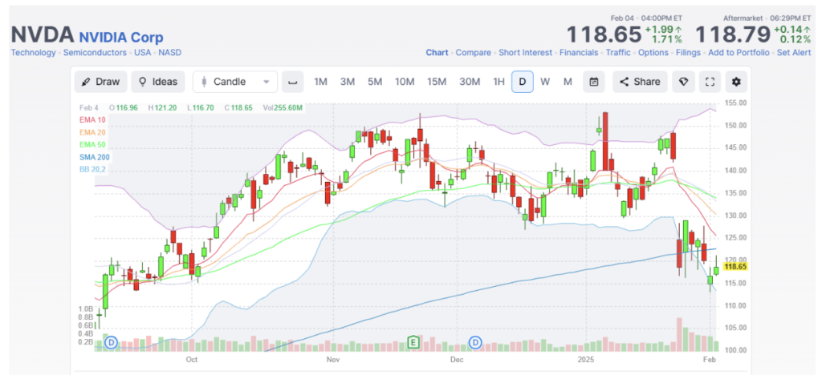The height and width of the screenshot is (379, 822).
Task: Open the USA country link
Action: 142,52
